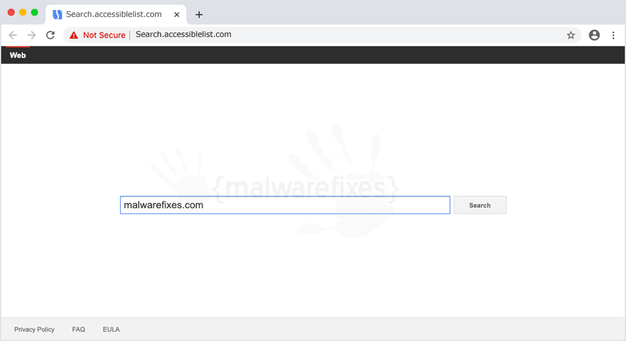Click the yellow minimize window button
The width and height of the screenshot is (626, 341).
click(23, 13)
